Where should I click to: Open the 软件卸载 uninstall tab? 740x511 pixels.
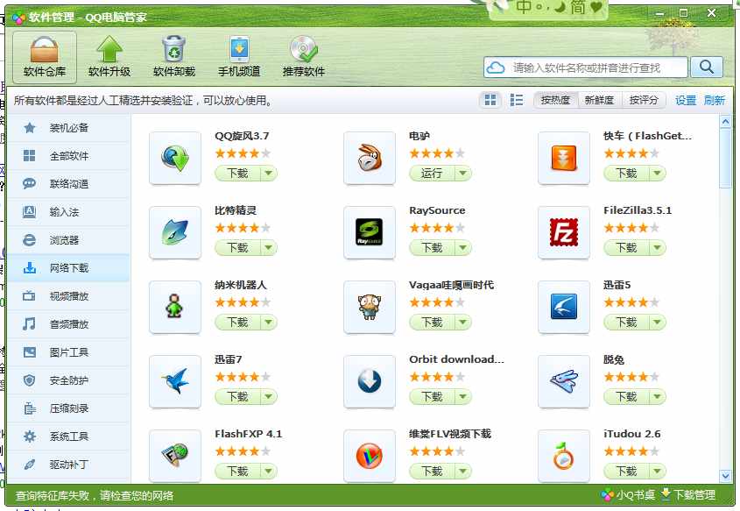(x=174, y=57)
